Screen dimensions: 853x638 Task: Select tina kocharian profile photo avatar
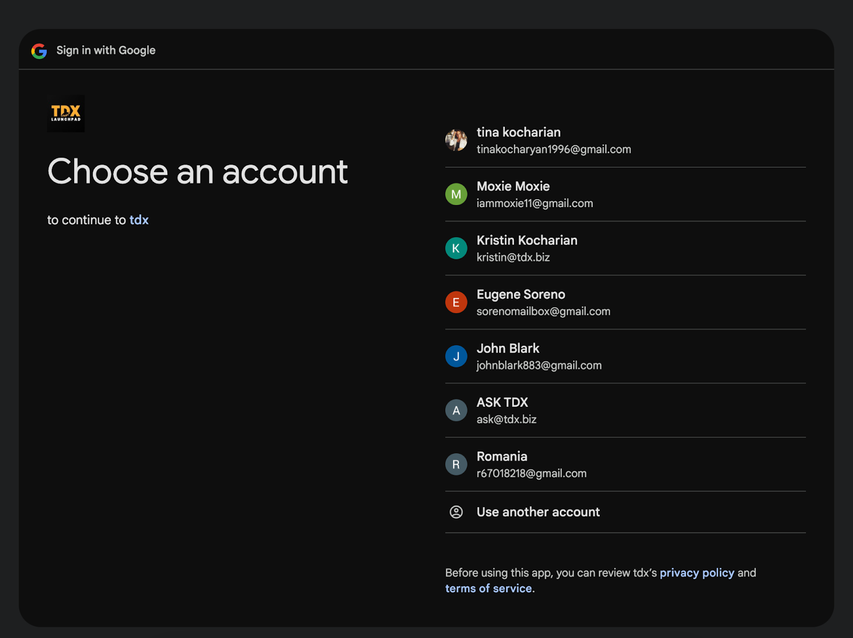(x=456, y=140)
